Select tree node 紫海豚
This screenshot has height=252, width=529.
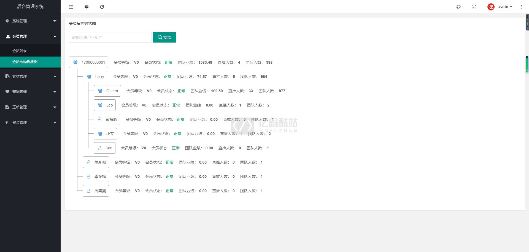[x=107, y=119]
